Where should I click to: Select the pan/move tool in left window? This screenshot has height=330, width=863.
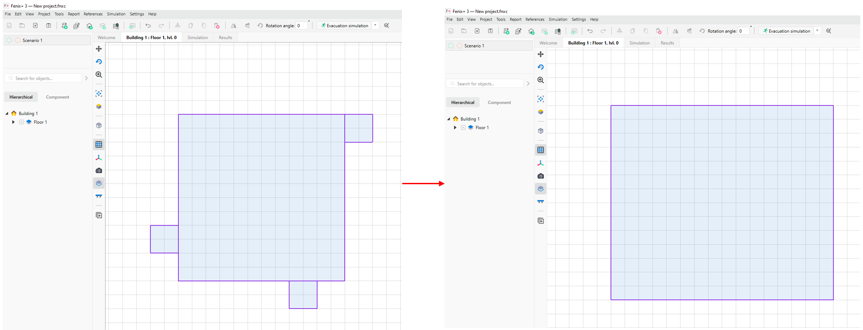pos(99,49)
